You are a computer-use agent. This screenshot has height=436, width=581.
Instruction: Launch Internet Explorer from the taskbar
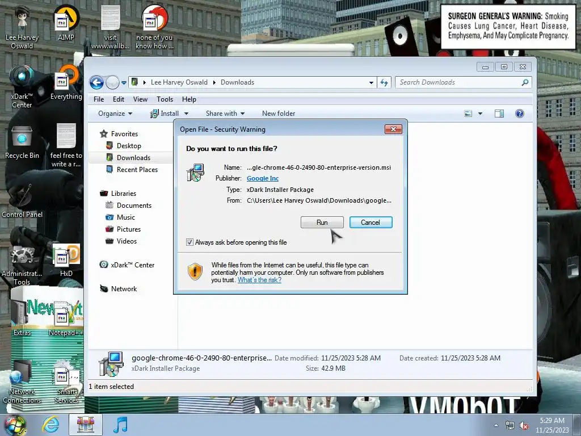click(50, 425)
